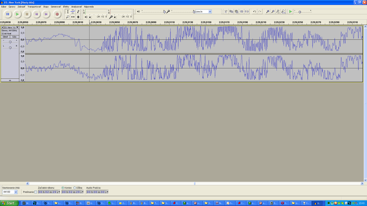Viewport: 367px width, 206px height.
Task: Stop playback
Action: click(x=27, y=14)
